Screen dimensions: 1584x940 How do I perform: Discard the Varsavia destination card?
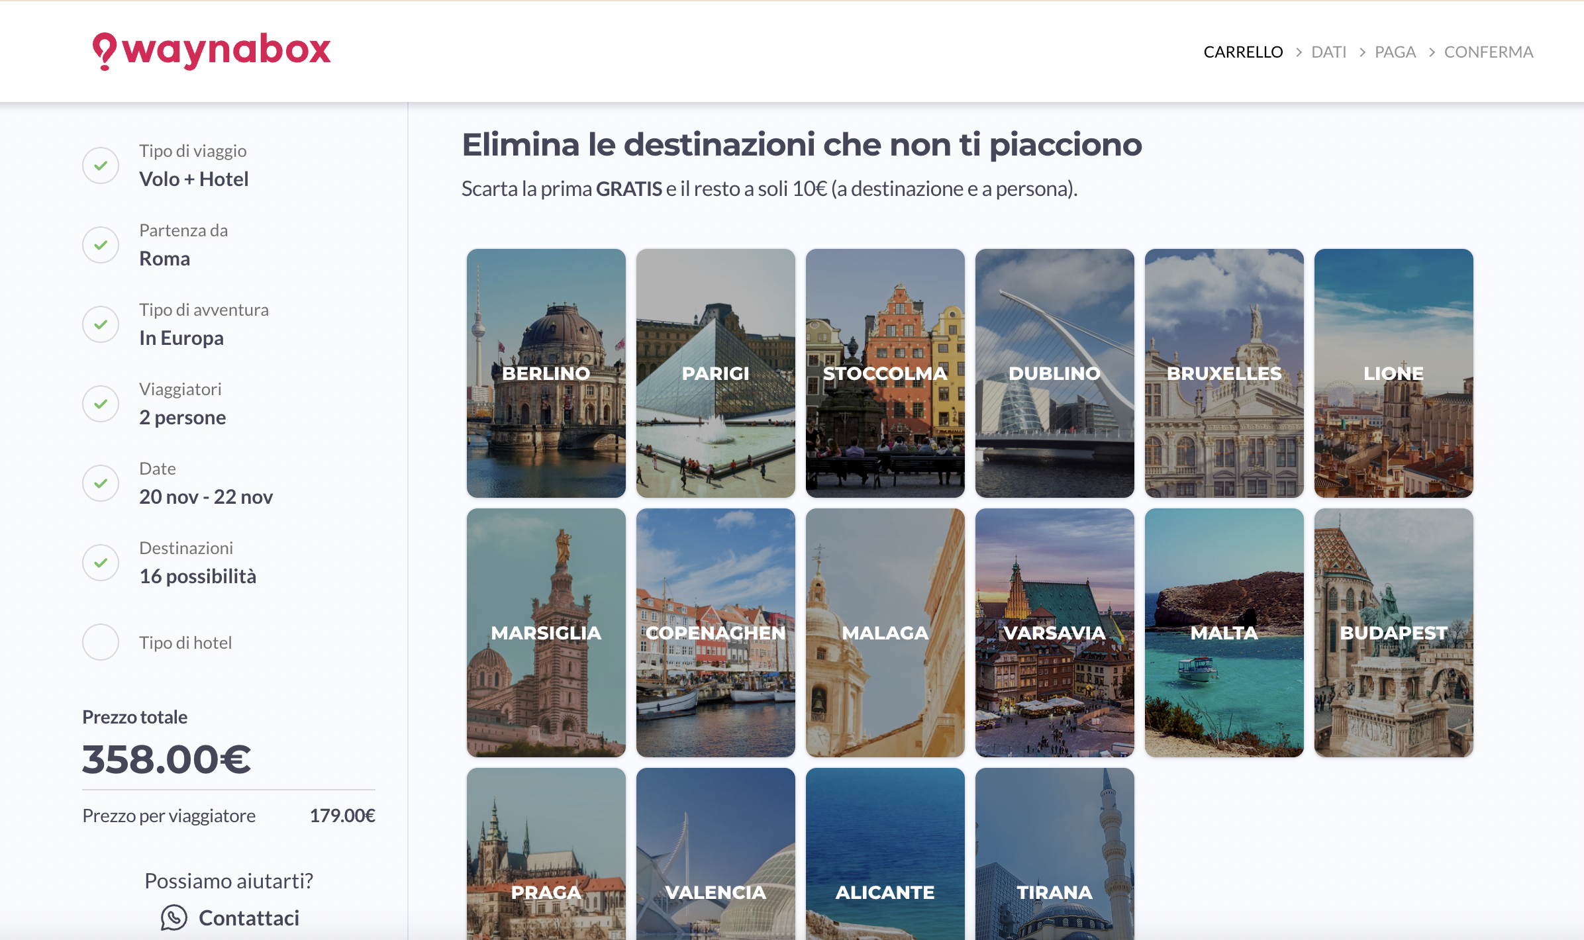point(1055,633)
